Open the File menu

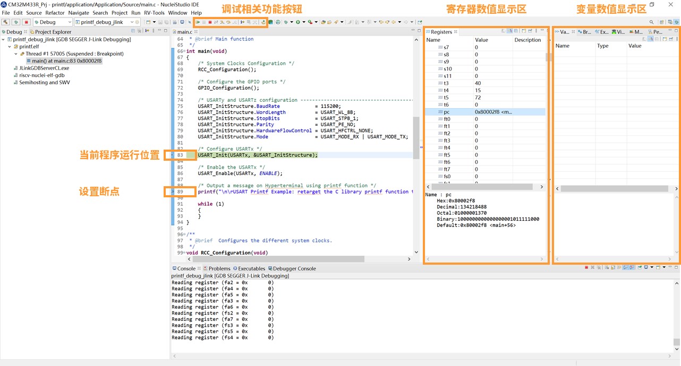click(6, 13)
